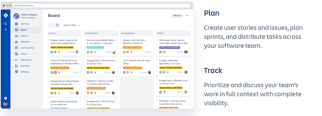Viewport: 322px width, 116px height.
Task: Click the board search input field
Action: [54, 25]
